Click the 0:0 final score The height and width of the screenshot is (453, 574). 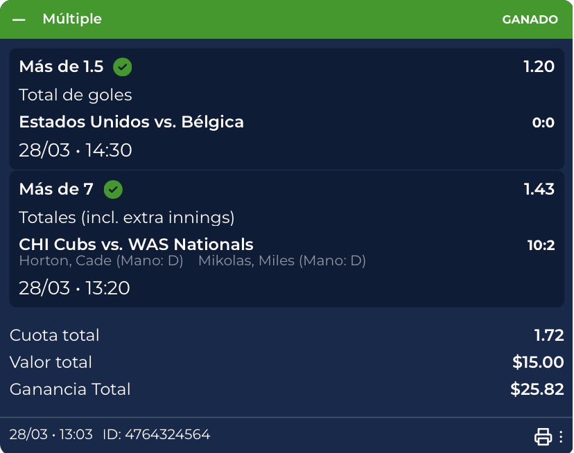tap(543, 123)
